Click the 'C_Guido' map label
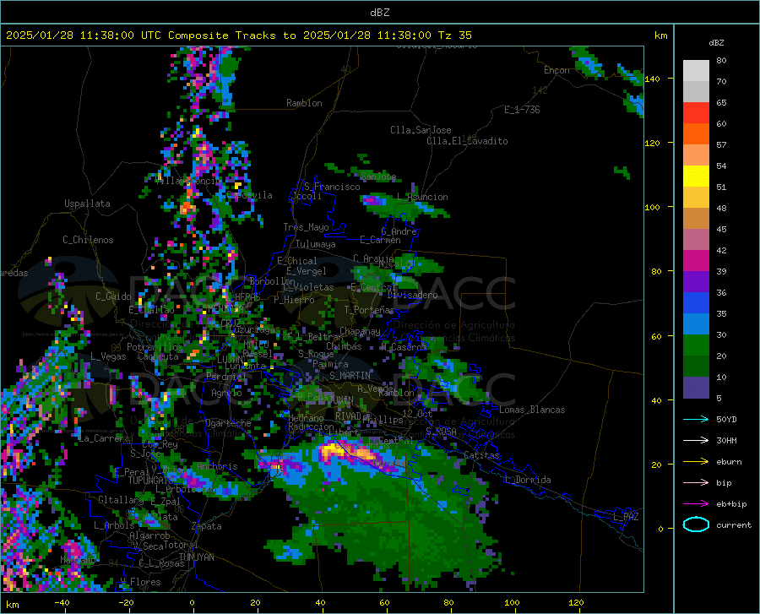The image size is (760, 614). (x=113, y=296)
